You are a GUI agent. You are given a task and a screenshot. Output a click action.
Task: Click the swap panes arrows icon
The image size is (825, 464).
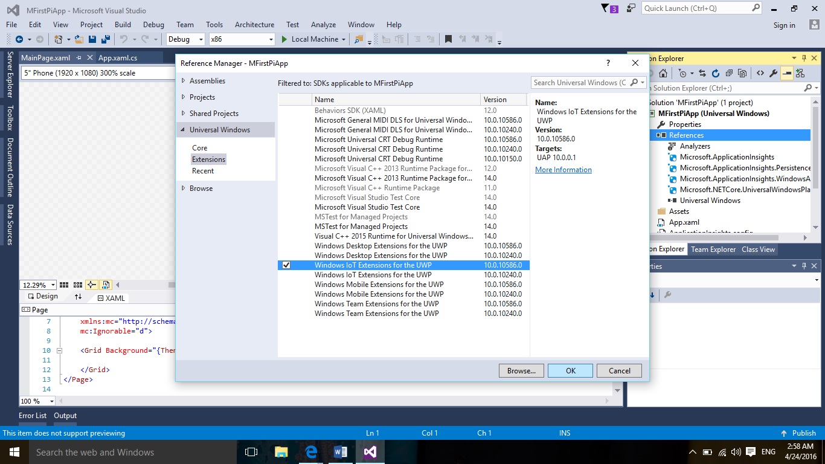tap(78, 297)
